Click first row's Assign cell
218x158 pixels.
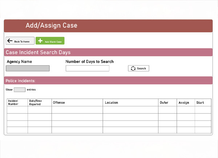(186, 110)
